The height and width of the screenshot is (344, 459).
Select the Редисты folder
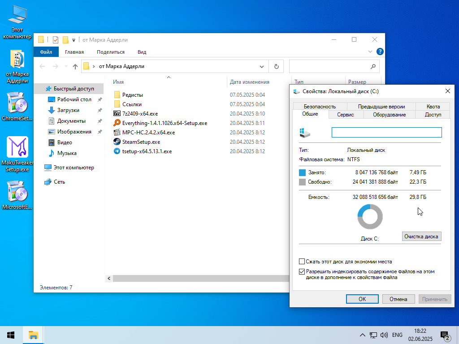(x=133, y=95)
